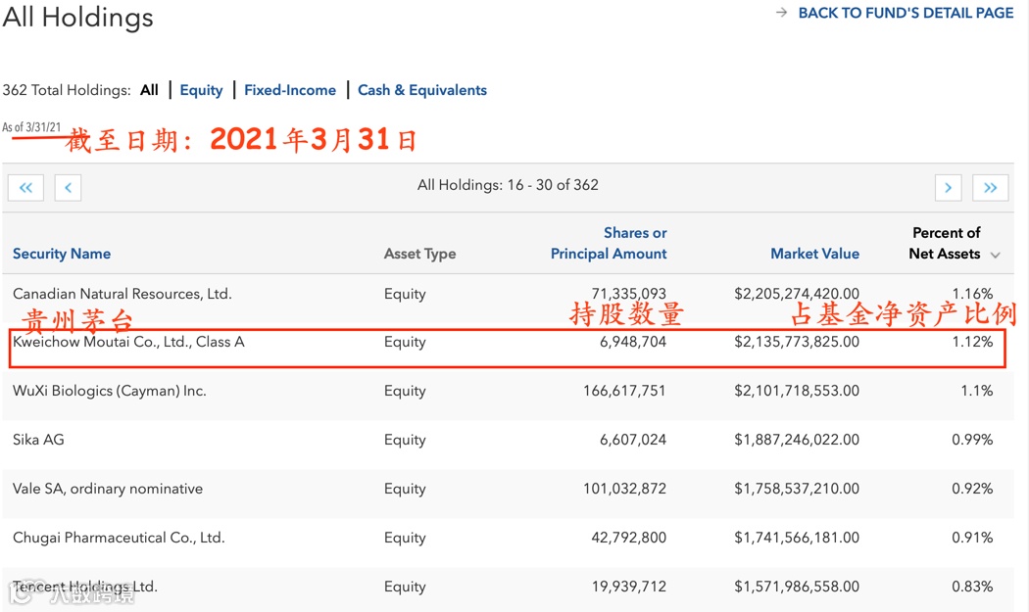
Task: Toggle sort arrow beside Percent of Net Assets
Action: click(995, 255)
